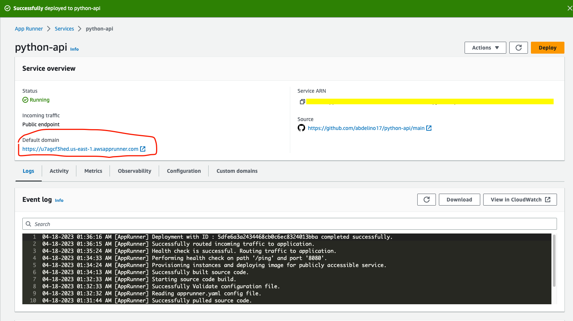This screenshot has height=321, width=573.
Task: Refresh the service page with the refresh icon
Action: click(518, 47)
